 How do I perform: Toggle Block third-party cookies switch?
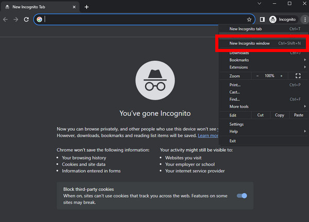242,196
